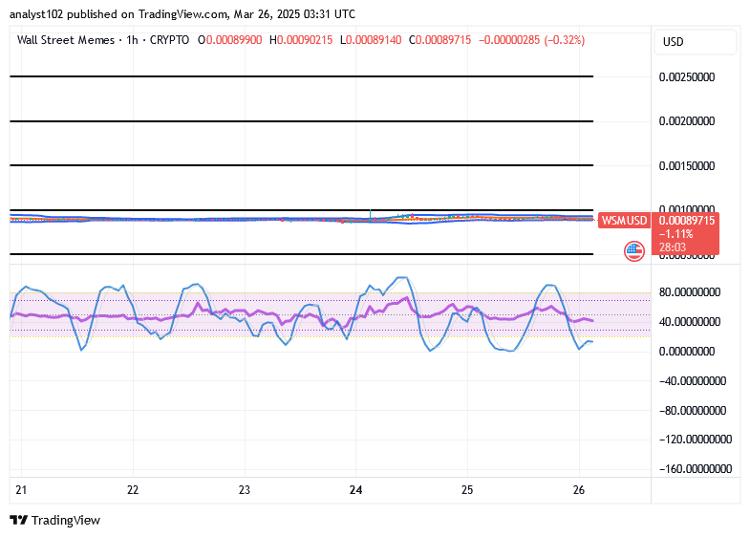Select the 0.00250000 horizontal line

301,76
